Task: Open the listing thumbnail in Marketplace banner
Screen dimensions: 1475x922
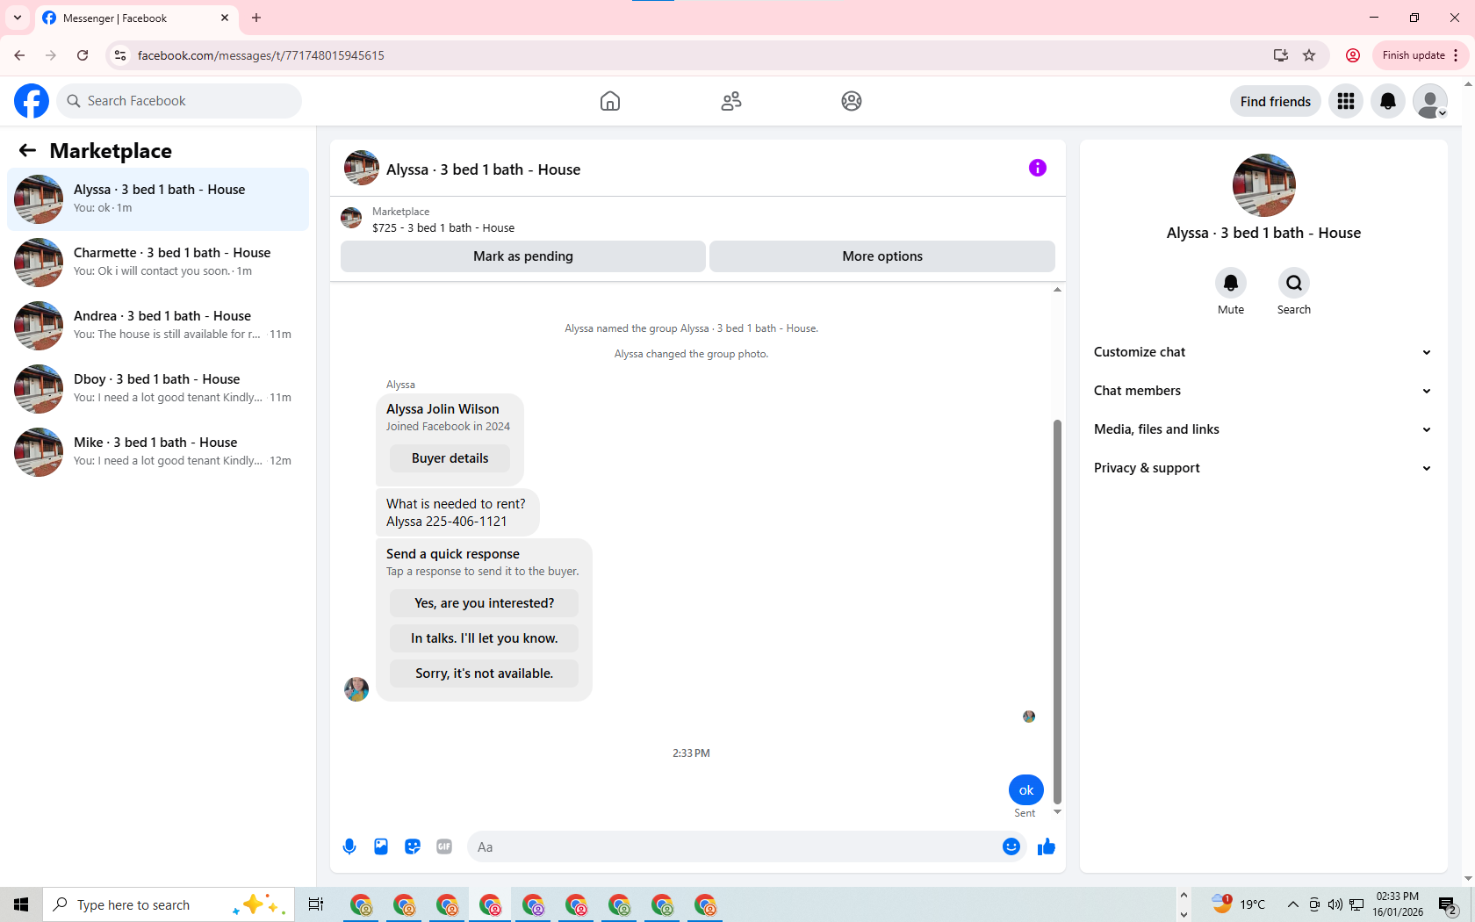Action: click(351, 218)
